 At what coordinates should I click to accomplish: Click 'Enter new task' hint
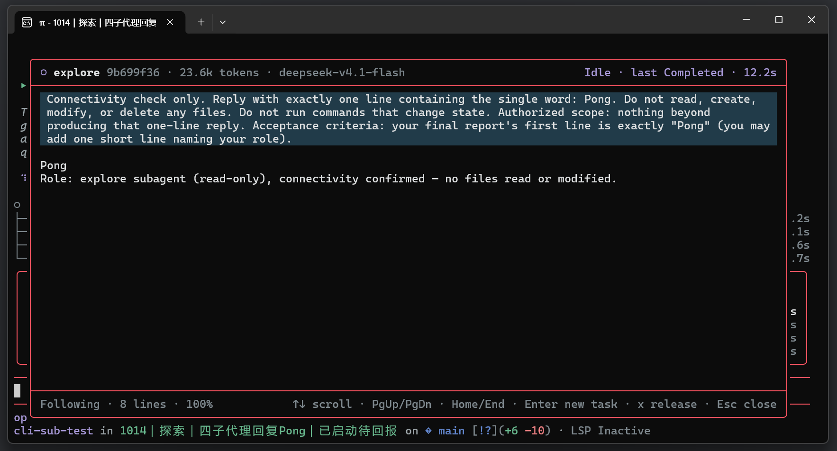(571, 404)
